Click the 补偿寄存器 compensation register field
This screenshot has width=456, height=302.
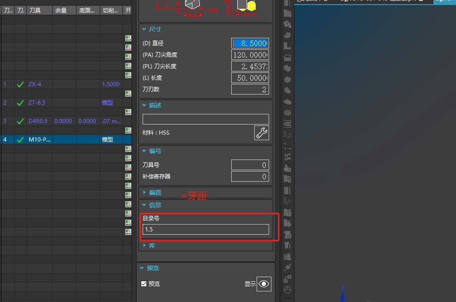pyautogui.click(x=250, y=176)
